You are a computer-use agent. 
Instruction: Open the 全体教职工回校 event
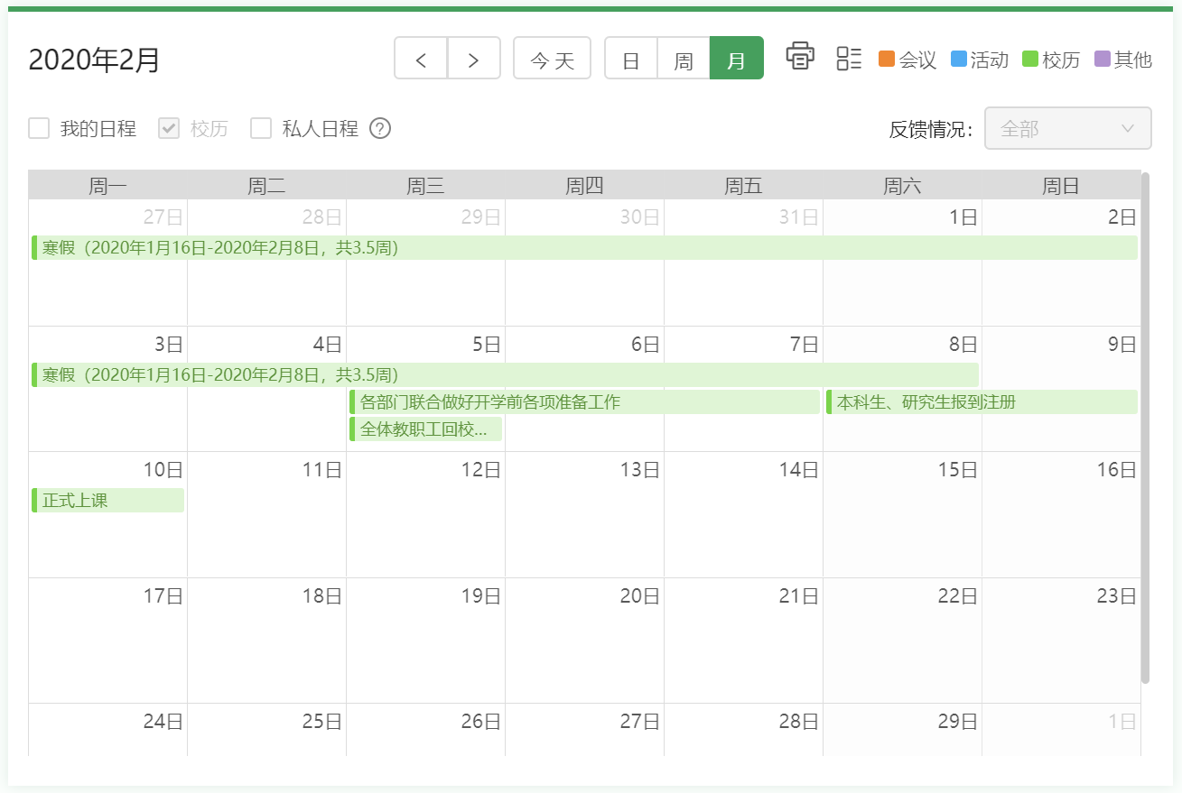click(425, 429)
